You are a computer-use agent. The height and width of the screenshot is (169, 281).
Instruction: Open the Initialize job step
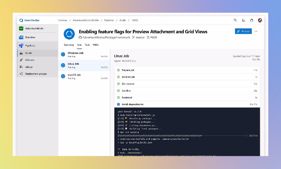point(187,77)
